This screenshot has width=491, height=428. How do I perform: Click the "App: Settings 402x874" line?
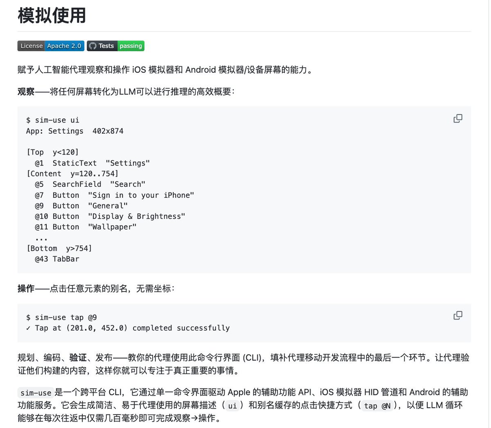pyautogui.click(x=75, y=131)
